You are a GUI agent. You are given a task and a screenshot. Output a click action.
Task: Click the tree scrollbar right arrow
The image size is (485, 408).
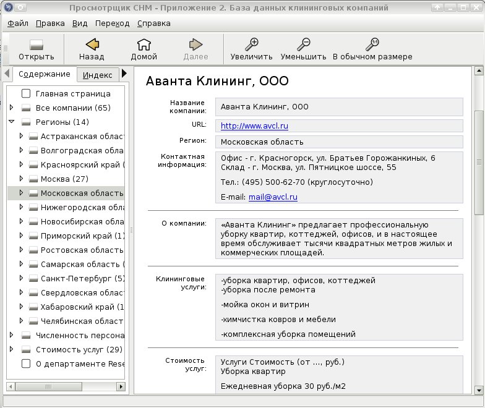pyautogui.click(x=121, y=386)
